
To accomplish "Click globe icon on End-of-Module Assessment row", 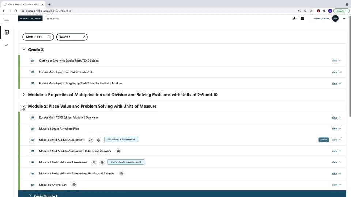I will [102, 162].
